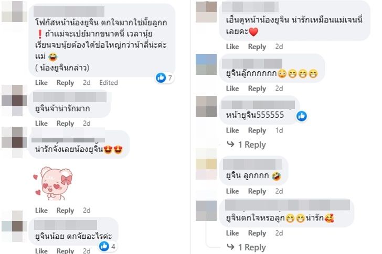Reply to the comment ยูจิน ลูกกกก

(257, 191)
